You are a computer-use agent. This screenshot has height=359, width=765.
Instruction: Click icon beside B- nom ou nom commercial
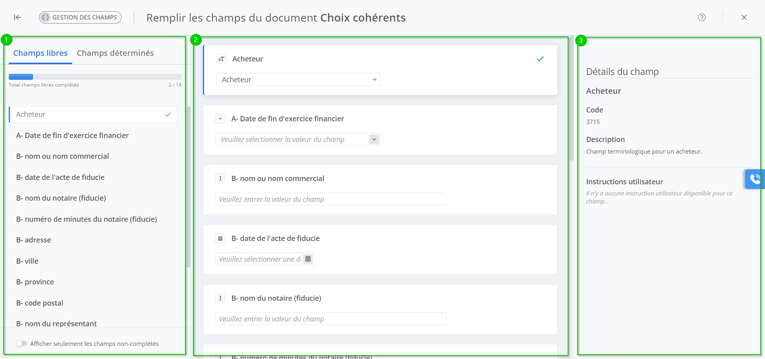coord(220,179)
